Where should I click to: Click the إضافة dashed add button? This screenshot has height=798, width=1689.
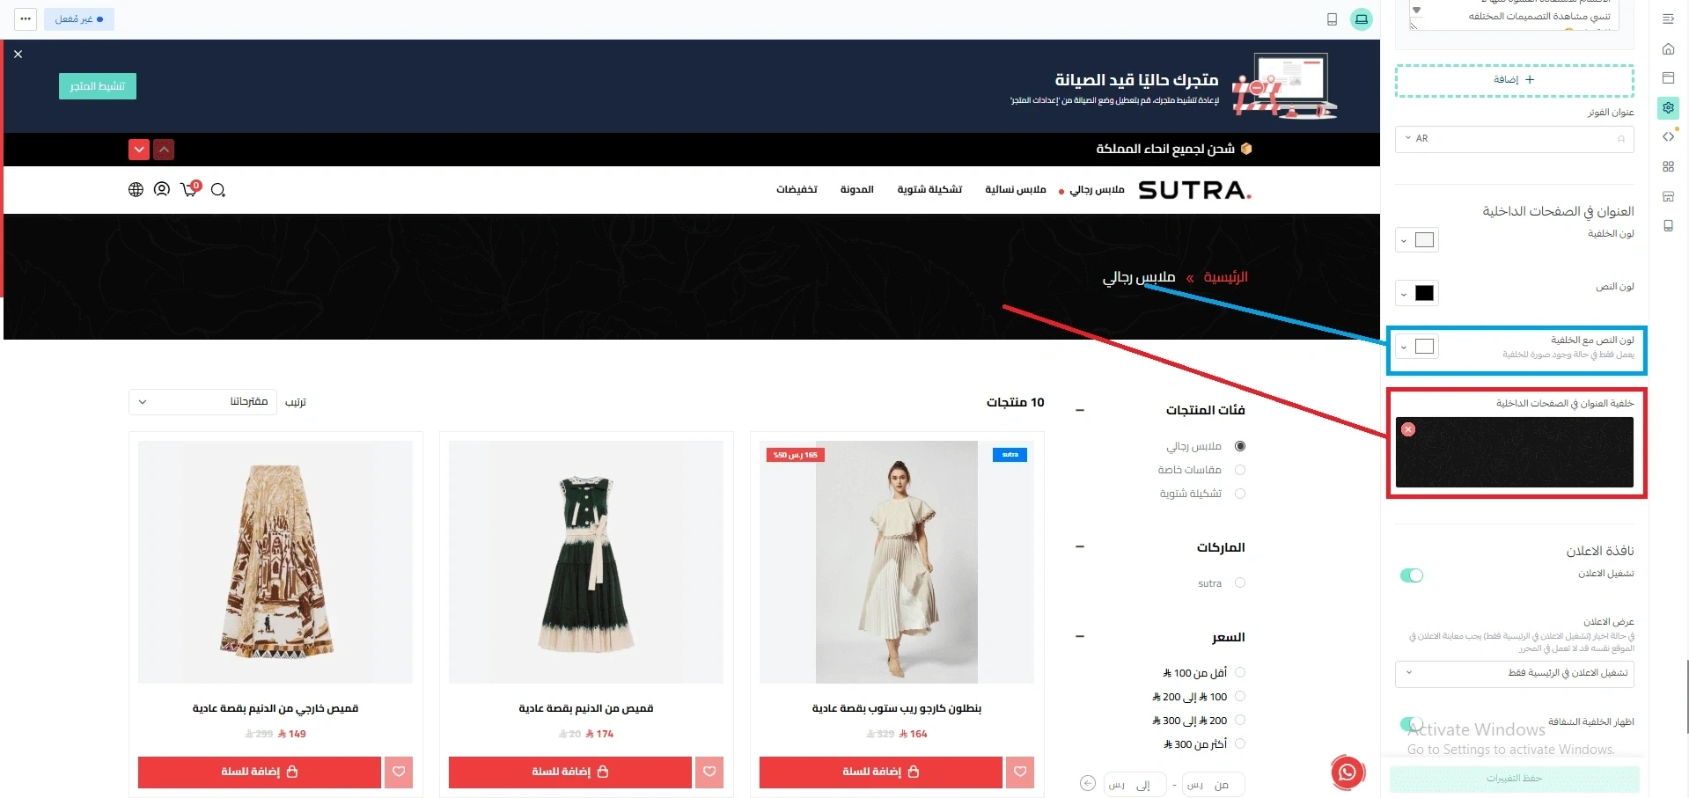(1514, 80)
